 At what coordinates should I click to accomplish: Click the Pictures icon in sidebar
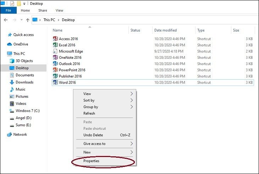coord(12,97)
